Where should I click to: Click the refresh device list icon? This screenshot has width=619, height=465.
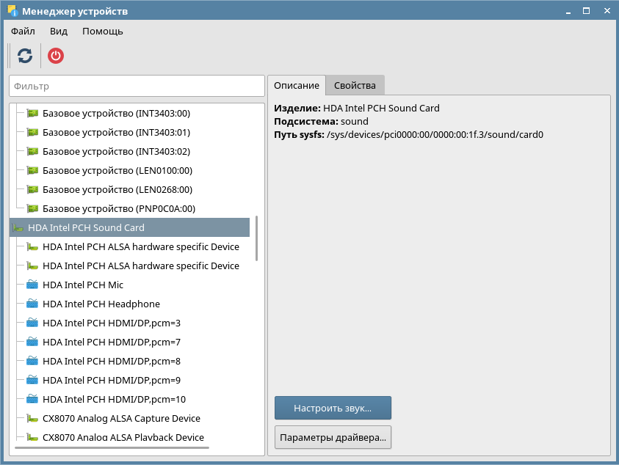pyautogui.click(x=25, y=56)
